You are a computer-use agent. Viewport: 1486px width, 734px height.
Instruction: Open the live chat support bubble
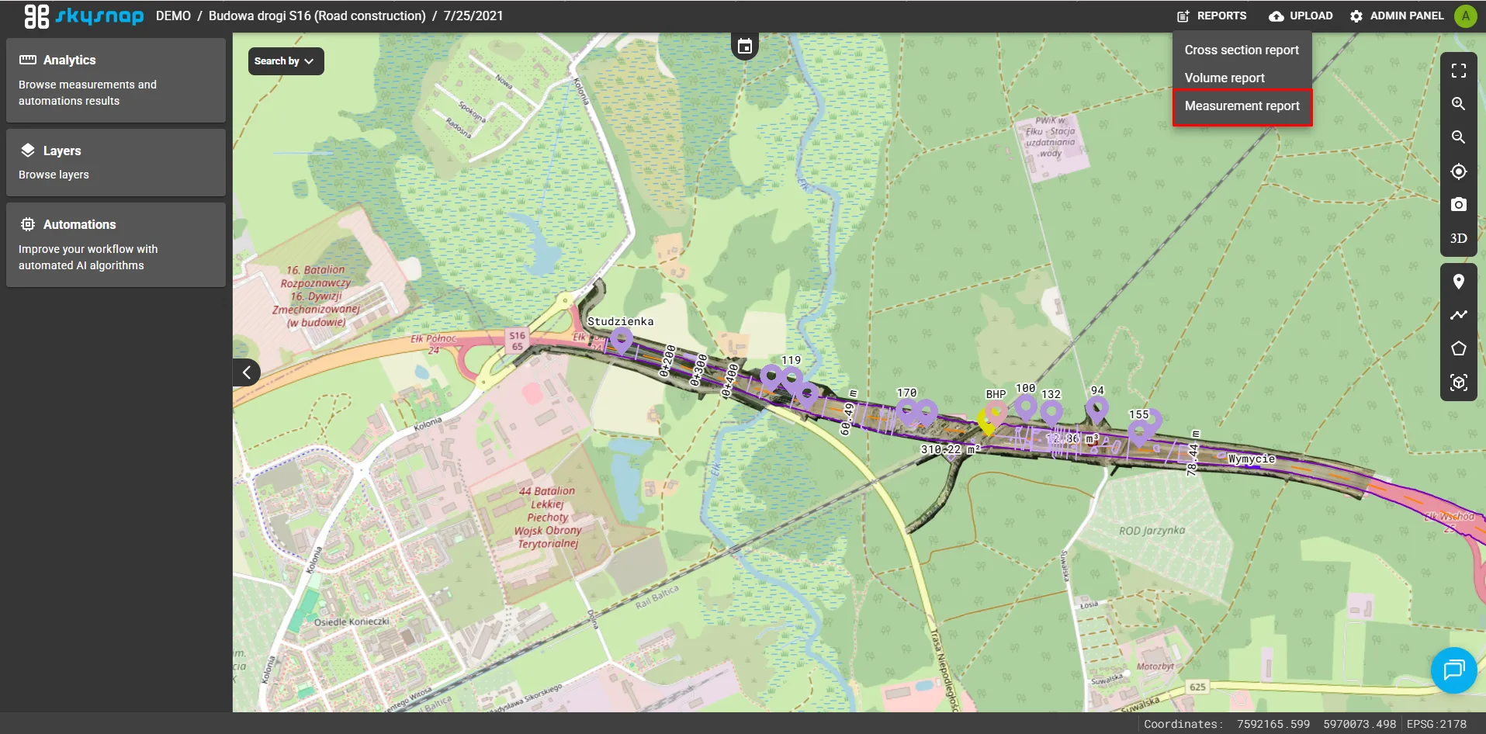point(1453,670)
